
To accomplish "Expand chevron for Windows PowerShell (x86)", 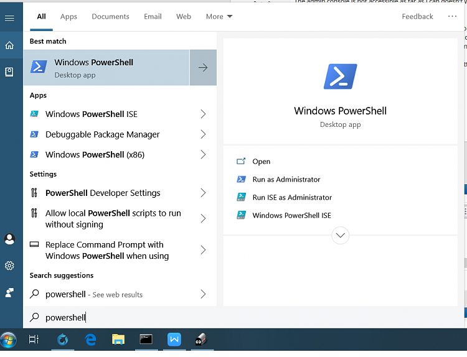I will click(x=203, y=154).
